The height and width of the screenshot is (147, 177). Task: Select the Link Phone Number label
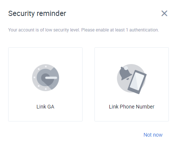pos(132,107)
